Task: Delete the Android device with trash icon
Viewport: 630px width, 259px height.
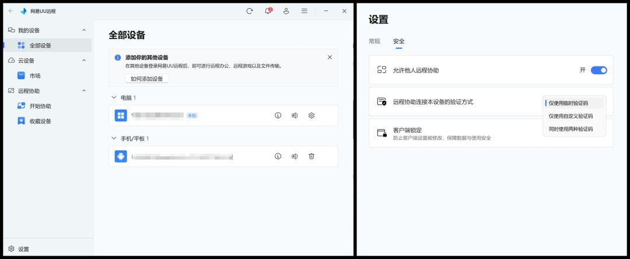Action: click(x=311, y=156)
